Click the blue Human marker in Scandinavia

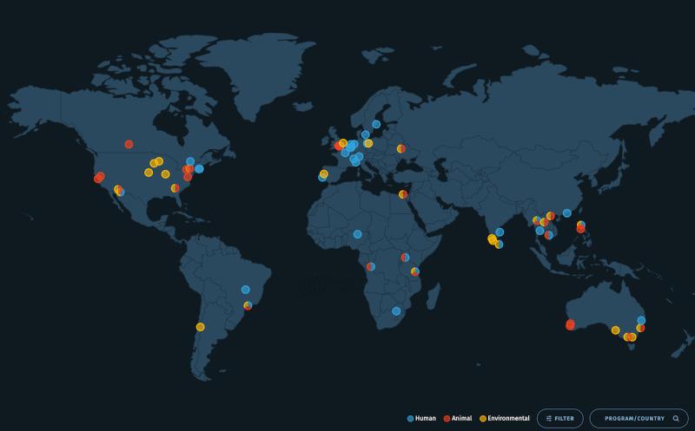(x=376, y=124)
